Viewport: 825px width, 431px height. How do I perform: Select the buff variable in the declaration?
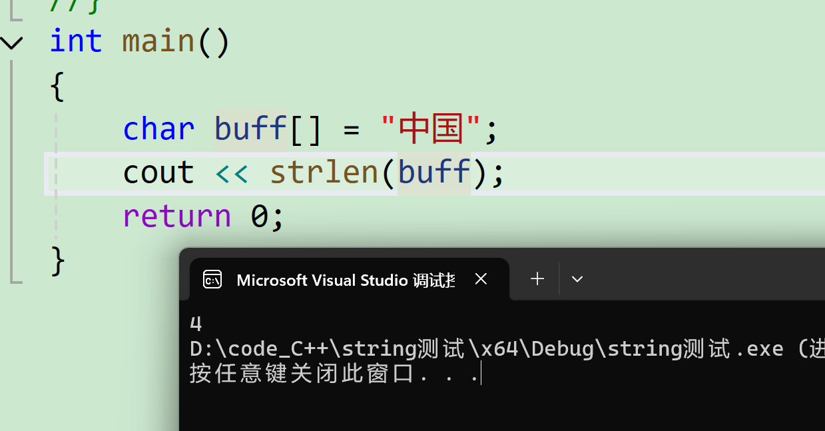click(x=250, y=129)
